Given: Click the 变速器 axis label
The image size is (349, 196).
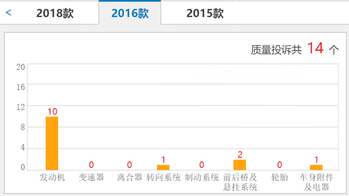Looking at the screenshot, I should point(91,177).
